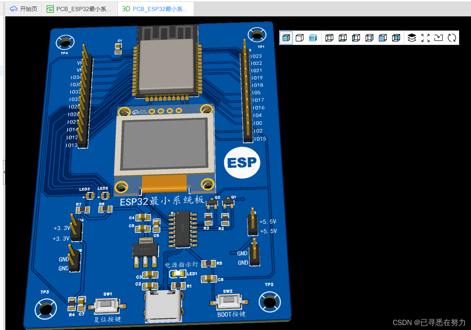Screen dimensions: 471x330
Task: Click the ESP32最小系统板 board title text
Action: [162, 201]
